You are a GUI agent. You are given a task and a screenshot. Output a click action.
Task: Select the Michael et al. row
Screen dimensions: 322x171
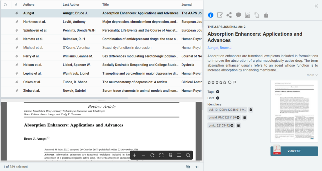click(102, 48)
